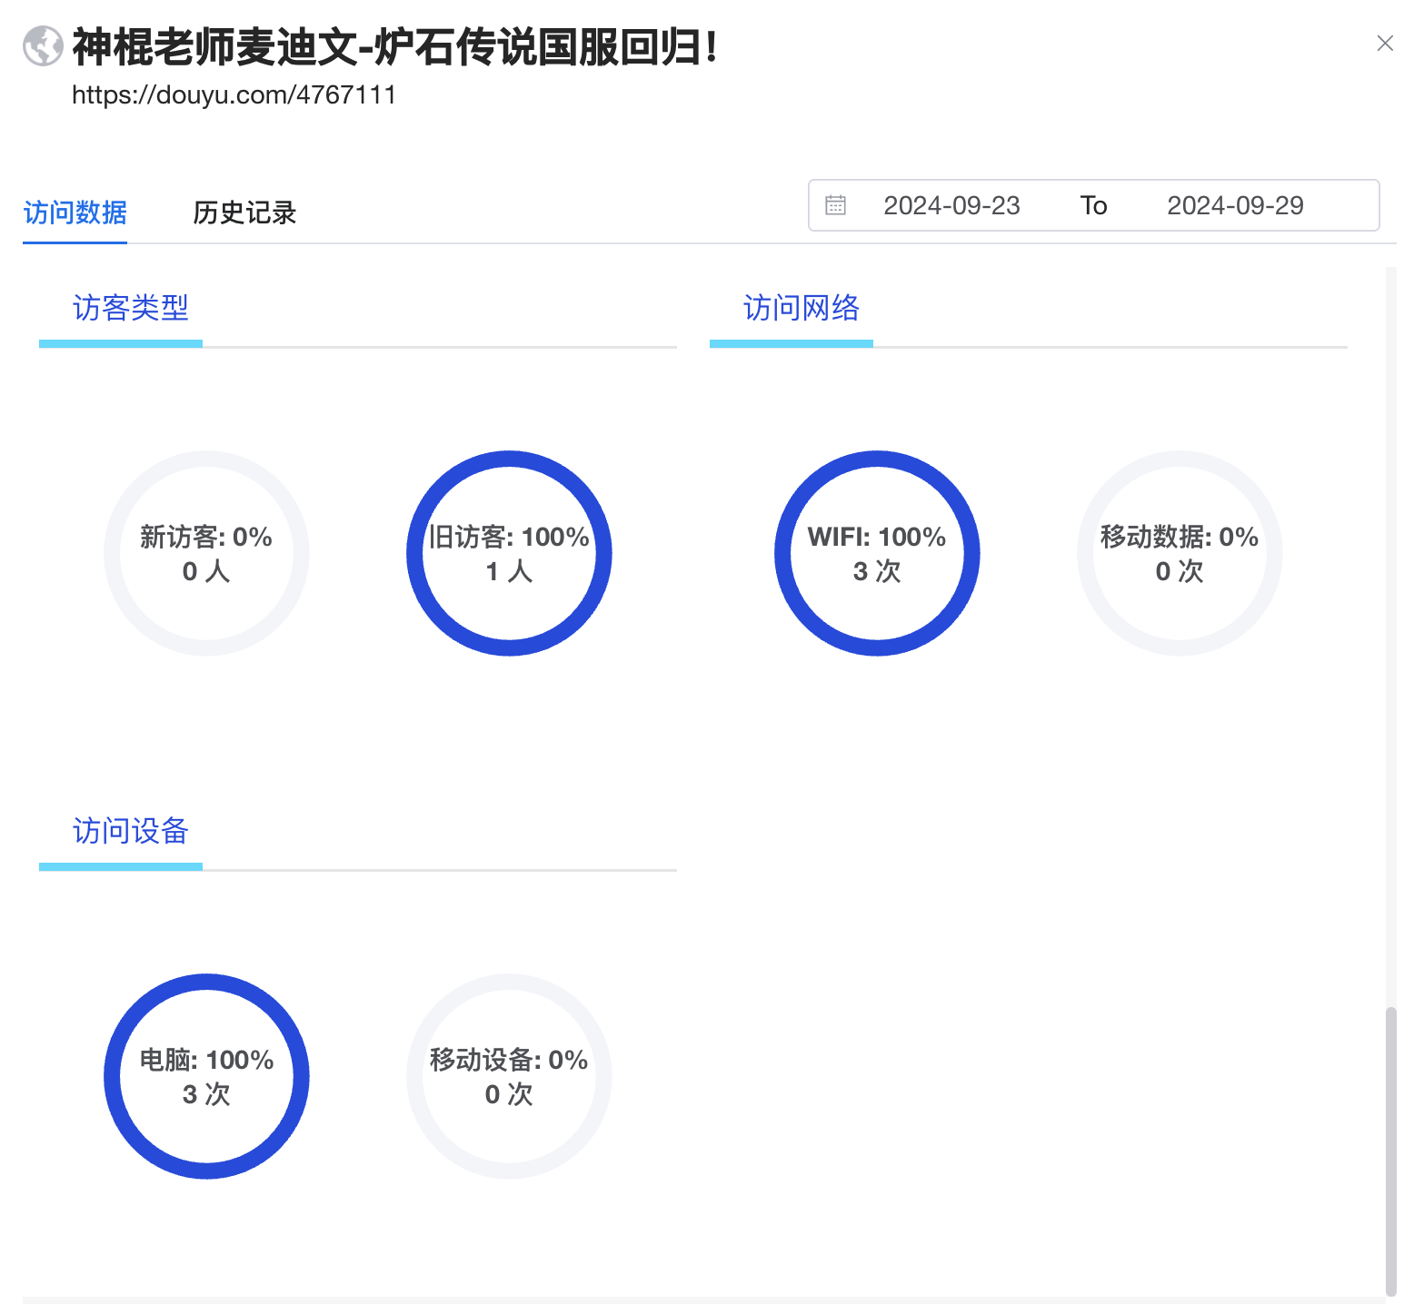Click the 旧访客: 100% ring chart
The width and height of the screenshot is (1414, 1304).
click(x=509, y=553)
